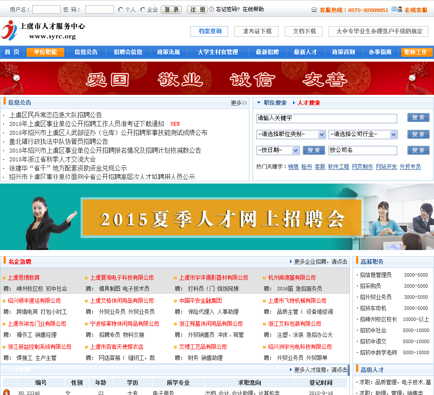Click the arrow icon beside 更多人才信息
The height and width of the screenshot is (395, 434).
pyautogui.click(x=291, y=370)
